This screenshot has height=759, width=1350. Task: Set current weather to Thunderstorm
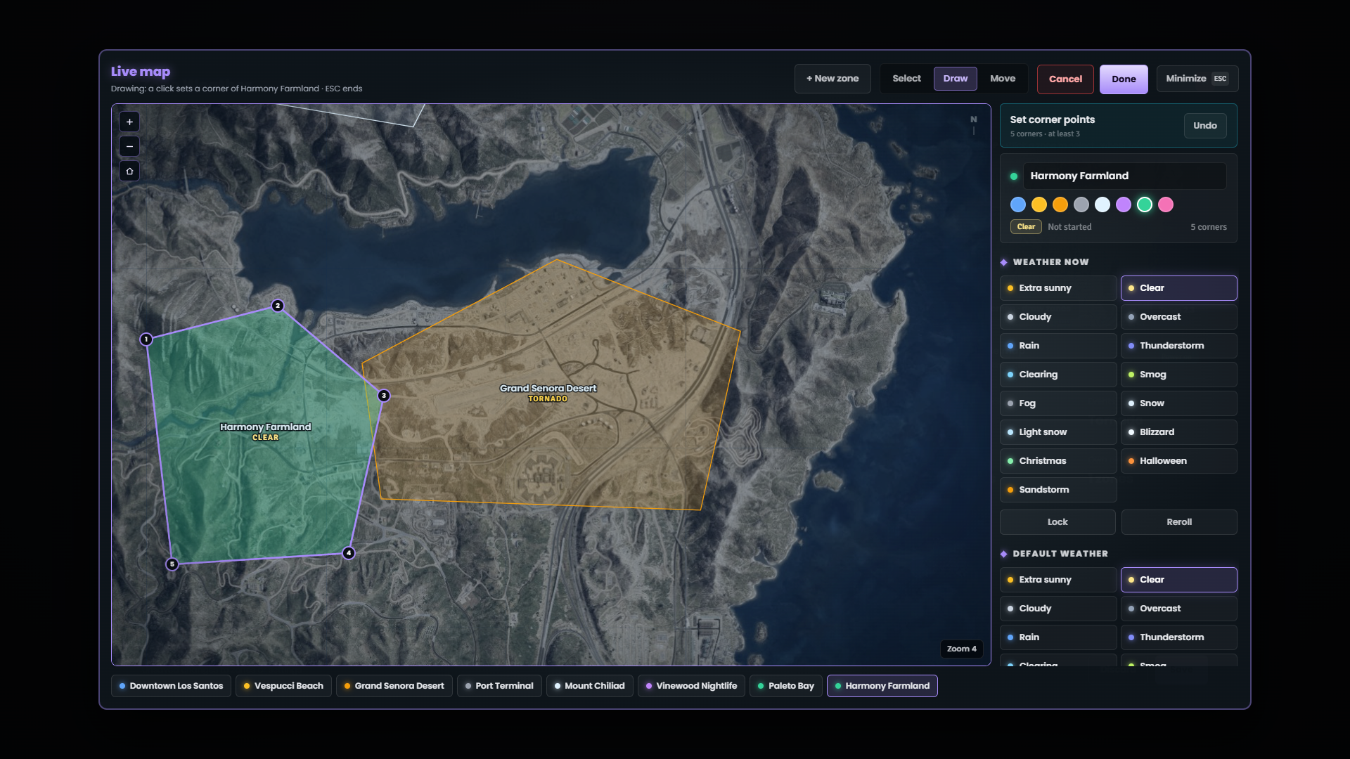(x=1179, y=346)
